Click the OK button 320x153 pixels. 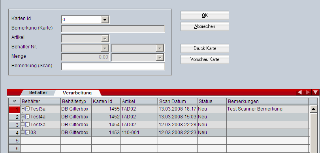point(205,15)
